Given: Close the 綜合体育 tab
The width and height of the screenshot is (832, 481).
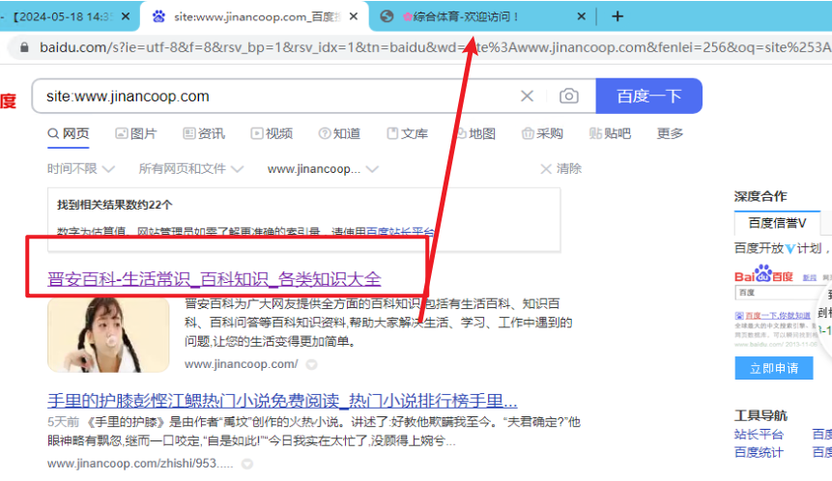Looking at the screenshot, I should click(x=581, y=16).
